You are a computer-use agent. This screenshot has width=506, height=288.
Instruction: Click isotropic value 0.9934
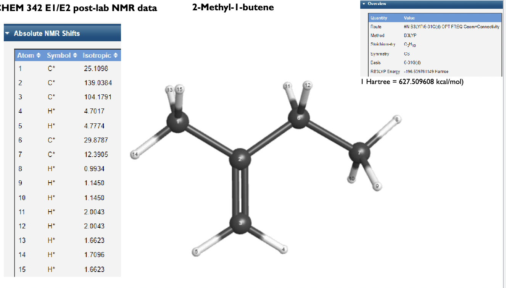[x=94, y=169]
